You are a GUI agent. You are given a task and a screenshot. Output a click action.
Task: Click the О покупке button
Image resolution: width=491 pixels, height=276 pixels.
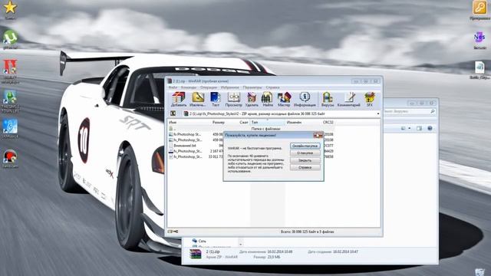point(305,153)
